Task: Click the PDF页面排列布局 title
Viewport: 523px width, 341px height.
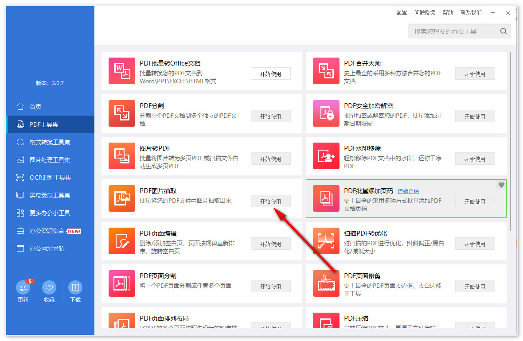Action: pos(164,318)
